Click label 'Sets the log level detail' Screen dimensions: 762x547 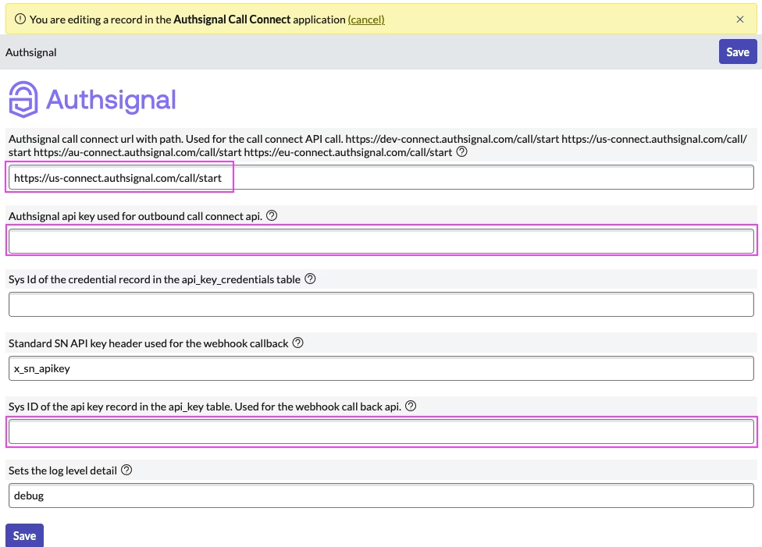pos(62,471)
